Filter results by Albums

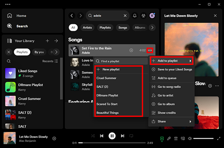(x=140, y=28)
